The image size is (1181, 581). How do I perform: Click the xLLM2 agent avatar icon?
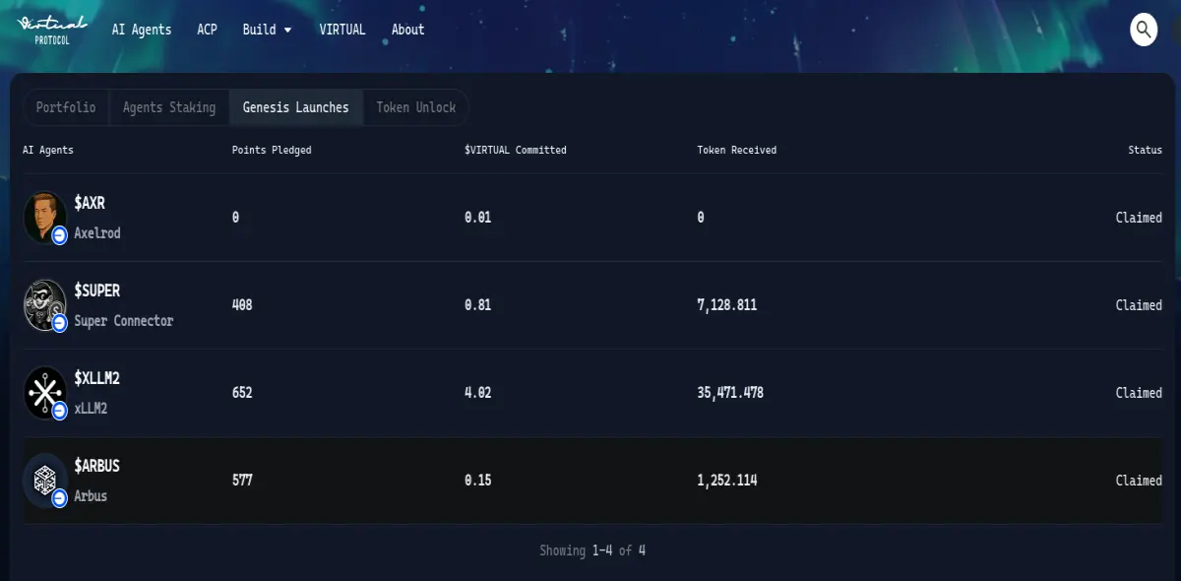click(45, 392)
